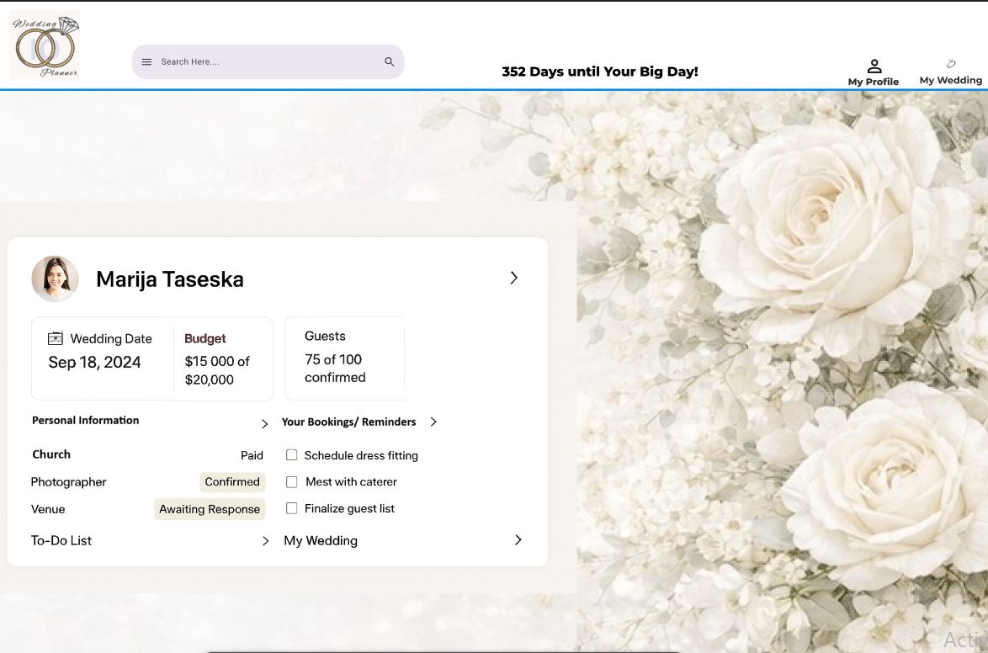Tick the Meet with caterer checkbox

click(x=292, y=482)
